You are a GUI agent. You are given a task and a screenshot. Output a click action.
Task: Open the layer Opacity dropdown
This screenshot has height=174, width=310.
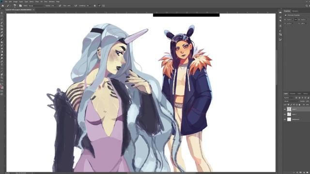tap(308, 101)
